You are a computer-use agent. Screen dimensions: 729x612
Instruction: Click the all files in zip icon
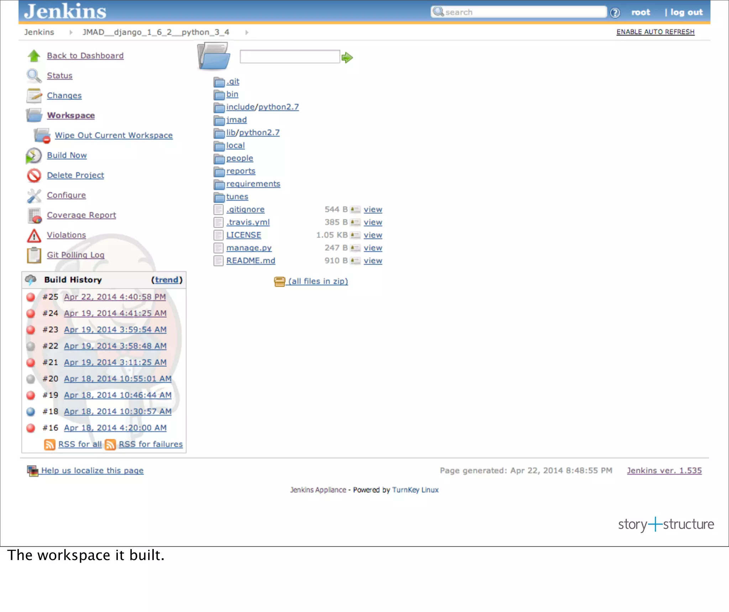(280, 281)
